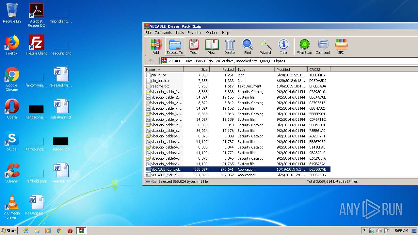Screen dimensions: 418x235
Task: Launch Skype from the desktop
Action: coord(12,141)
